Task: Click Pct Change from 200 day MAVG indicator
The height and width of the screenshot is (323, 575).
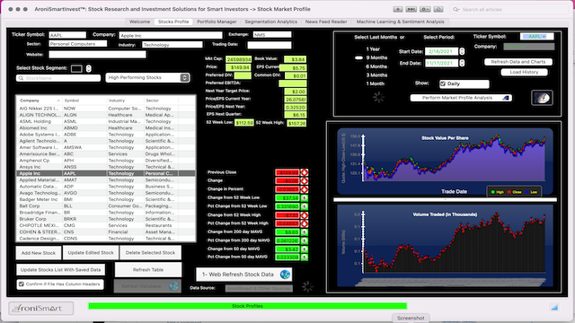Action: [x=305, y=240]
